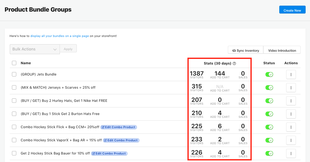Click the Stats (30 days) column header
The height and width of the screenshot is (162, 310).
click(x=218, y=63)
